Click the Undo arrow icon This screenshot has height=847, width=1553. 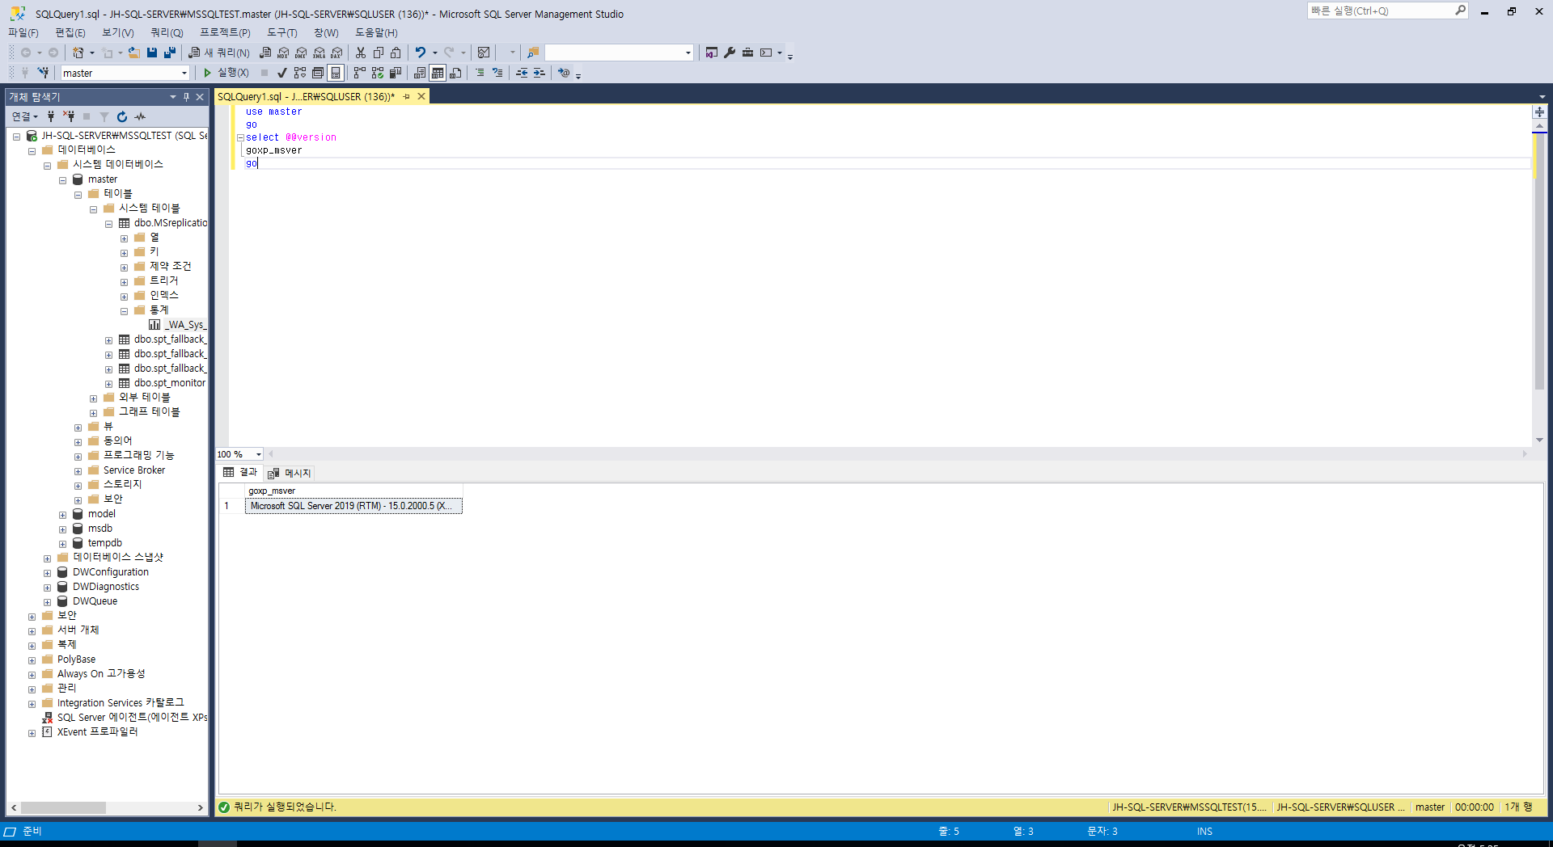pos(421,53)
